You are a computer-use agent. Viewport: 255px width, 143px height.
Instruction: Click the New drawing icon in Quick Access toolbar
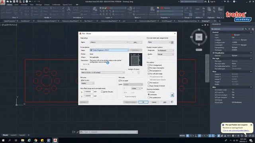(x=8, y=2)
